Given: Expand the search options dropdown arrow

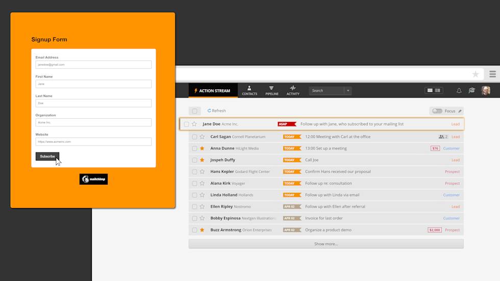Looking at the screenshot, I should point(348,90).
